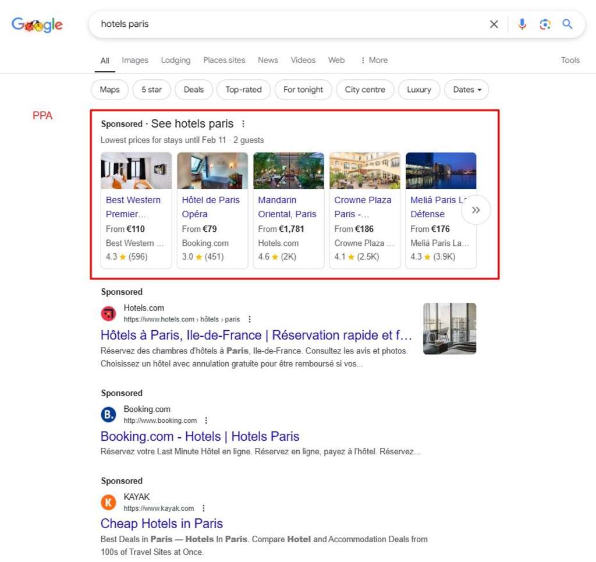Screen dimensions: 596x562
Task: Clear the search box with X icon
Action: pyautogui.click(x=494, y=24)
